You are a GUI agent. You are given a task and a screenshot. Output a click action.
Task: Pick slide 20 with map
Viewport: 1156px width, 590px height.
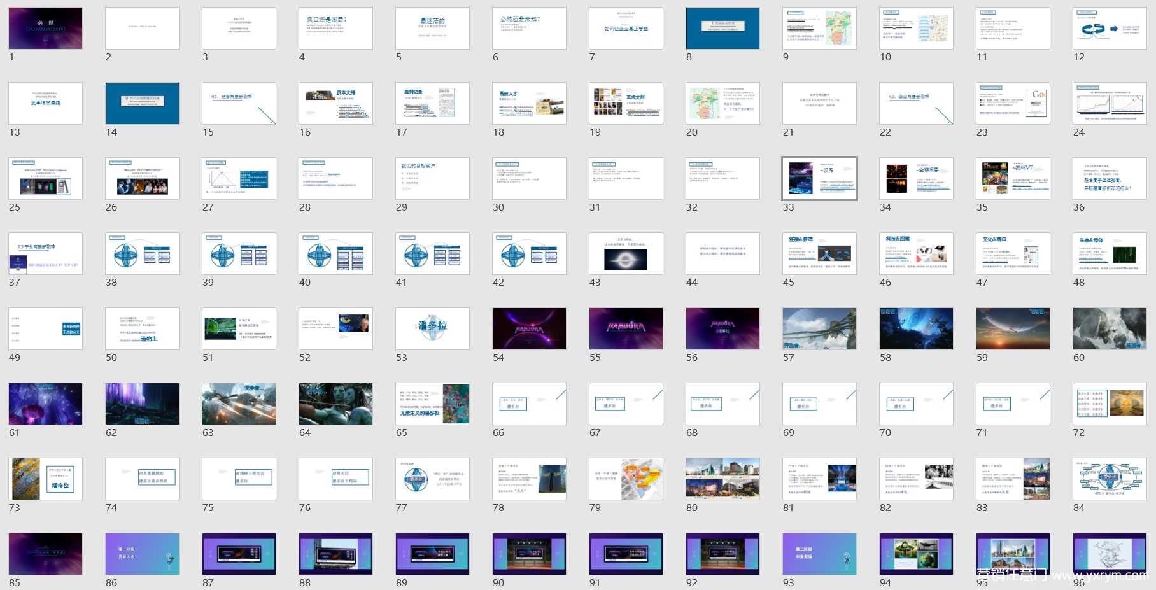click(x=722, y=103)
